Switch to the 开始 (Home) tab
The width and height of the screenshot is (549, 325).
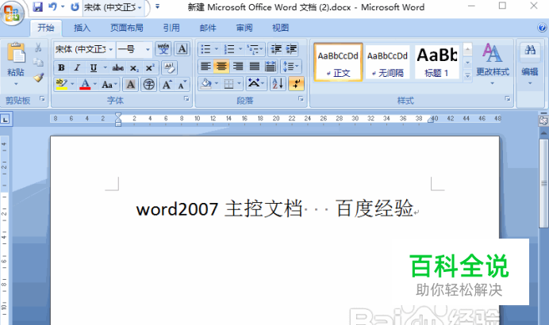46,28
